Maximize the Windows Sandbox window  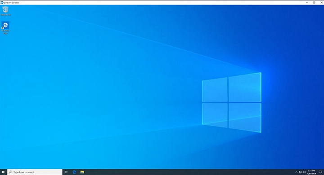[x=314, y=3]
